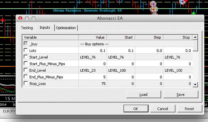The image size is (208, 122).
Task: Toggle the Stop_Loss checkbox
Action: click(26, 83)
